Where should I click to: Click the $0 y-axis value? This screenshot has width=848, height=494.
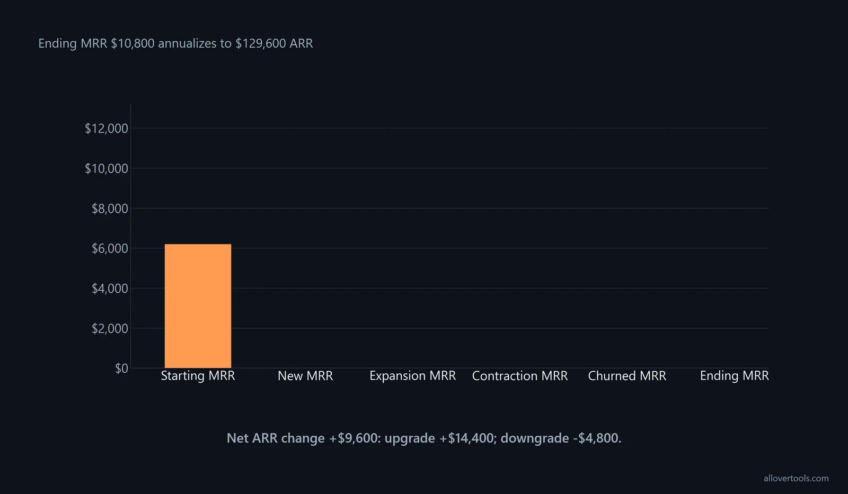pyautogui.click(x=122, y=368)
